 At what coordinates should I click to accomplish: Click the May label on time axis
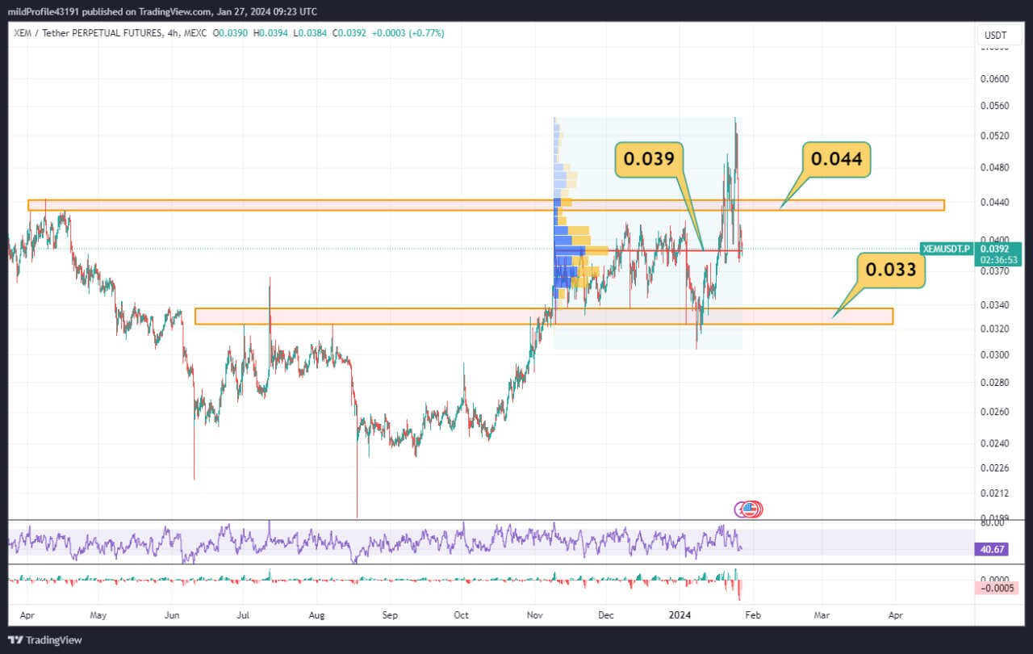98,615
